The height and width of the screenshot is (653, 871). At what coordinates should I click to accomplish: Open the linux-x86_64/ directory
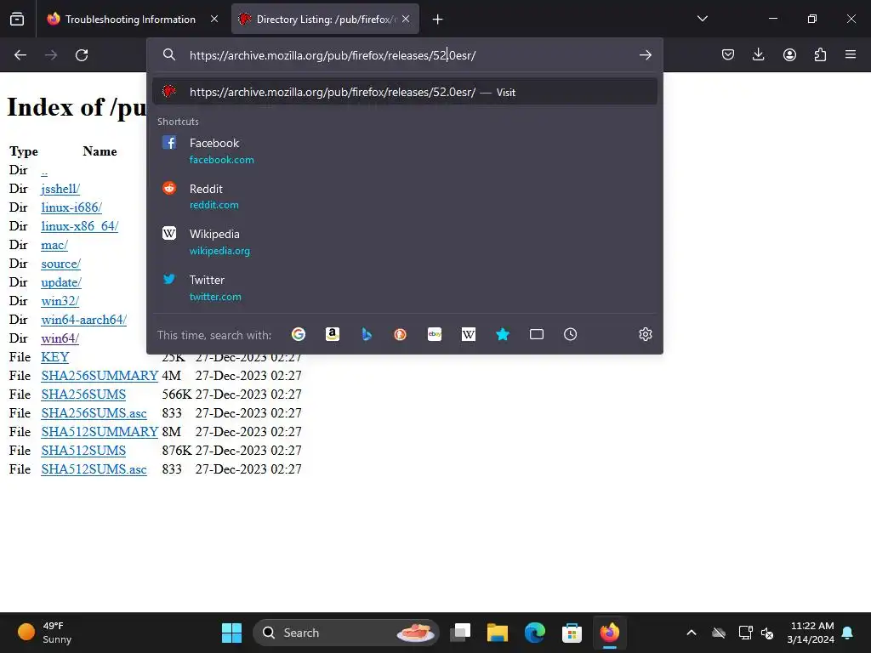pyautogui.click(x=79, y=226)
